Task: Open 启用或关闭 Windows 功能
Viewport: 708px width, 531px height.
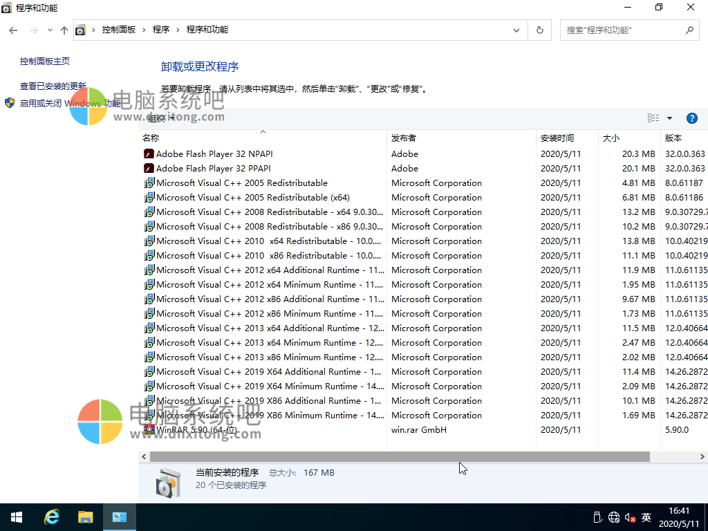Action: tap(68, 102)
